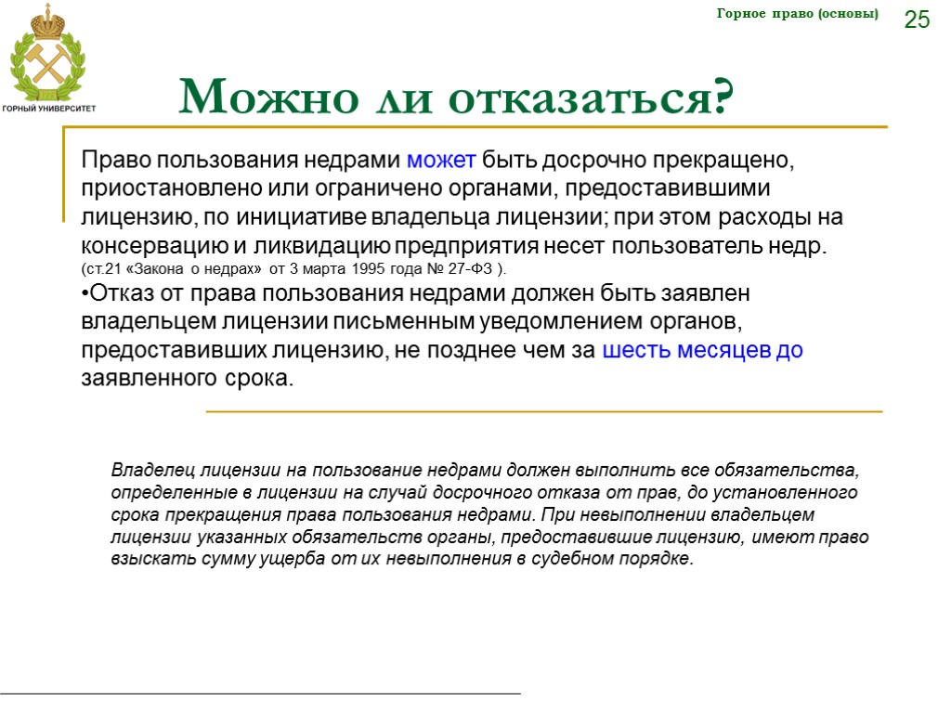This screenshot has height=713, width=951.
Task: Click the slide number 25
Action: (917, 20)
